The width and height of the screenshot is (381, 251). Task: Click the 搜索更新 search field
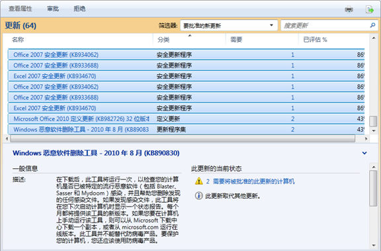(x=325, y=25)
